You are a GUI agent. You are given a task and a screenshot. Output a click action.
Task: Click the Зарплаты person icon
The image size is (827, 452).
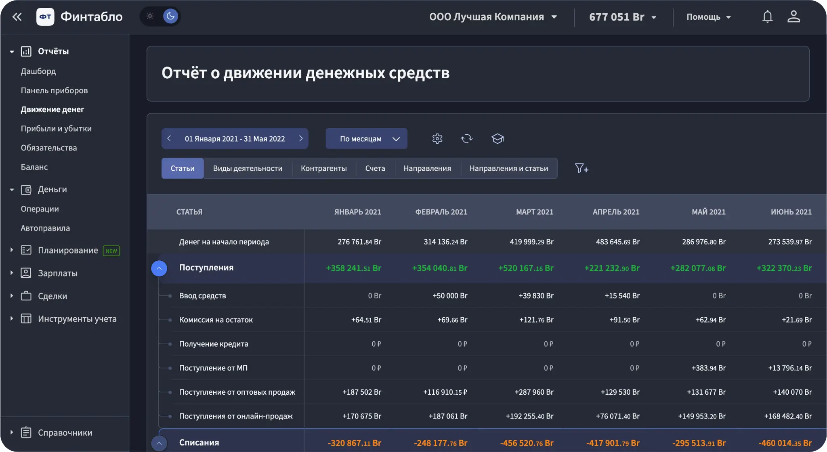[x=26, y=273]
